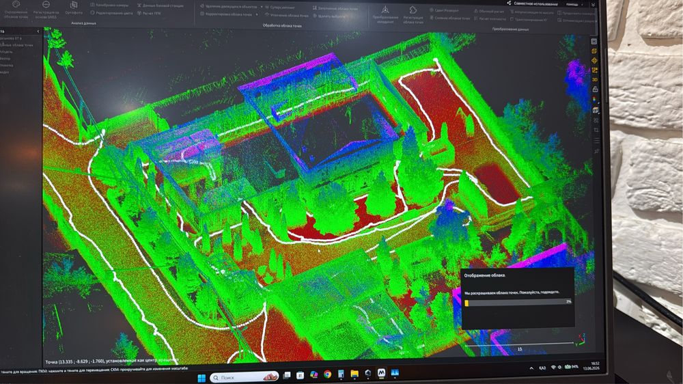Click second yellow icon in right toolbar
683x384 pixels.
[x=594, y=51]
